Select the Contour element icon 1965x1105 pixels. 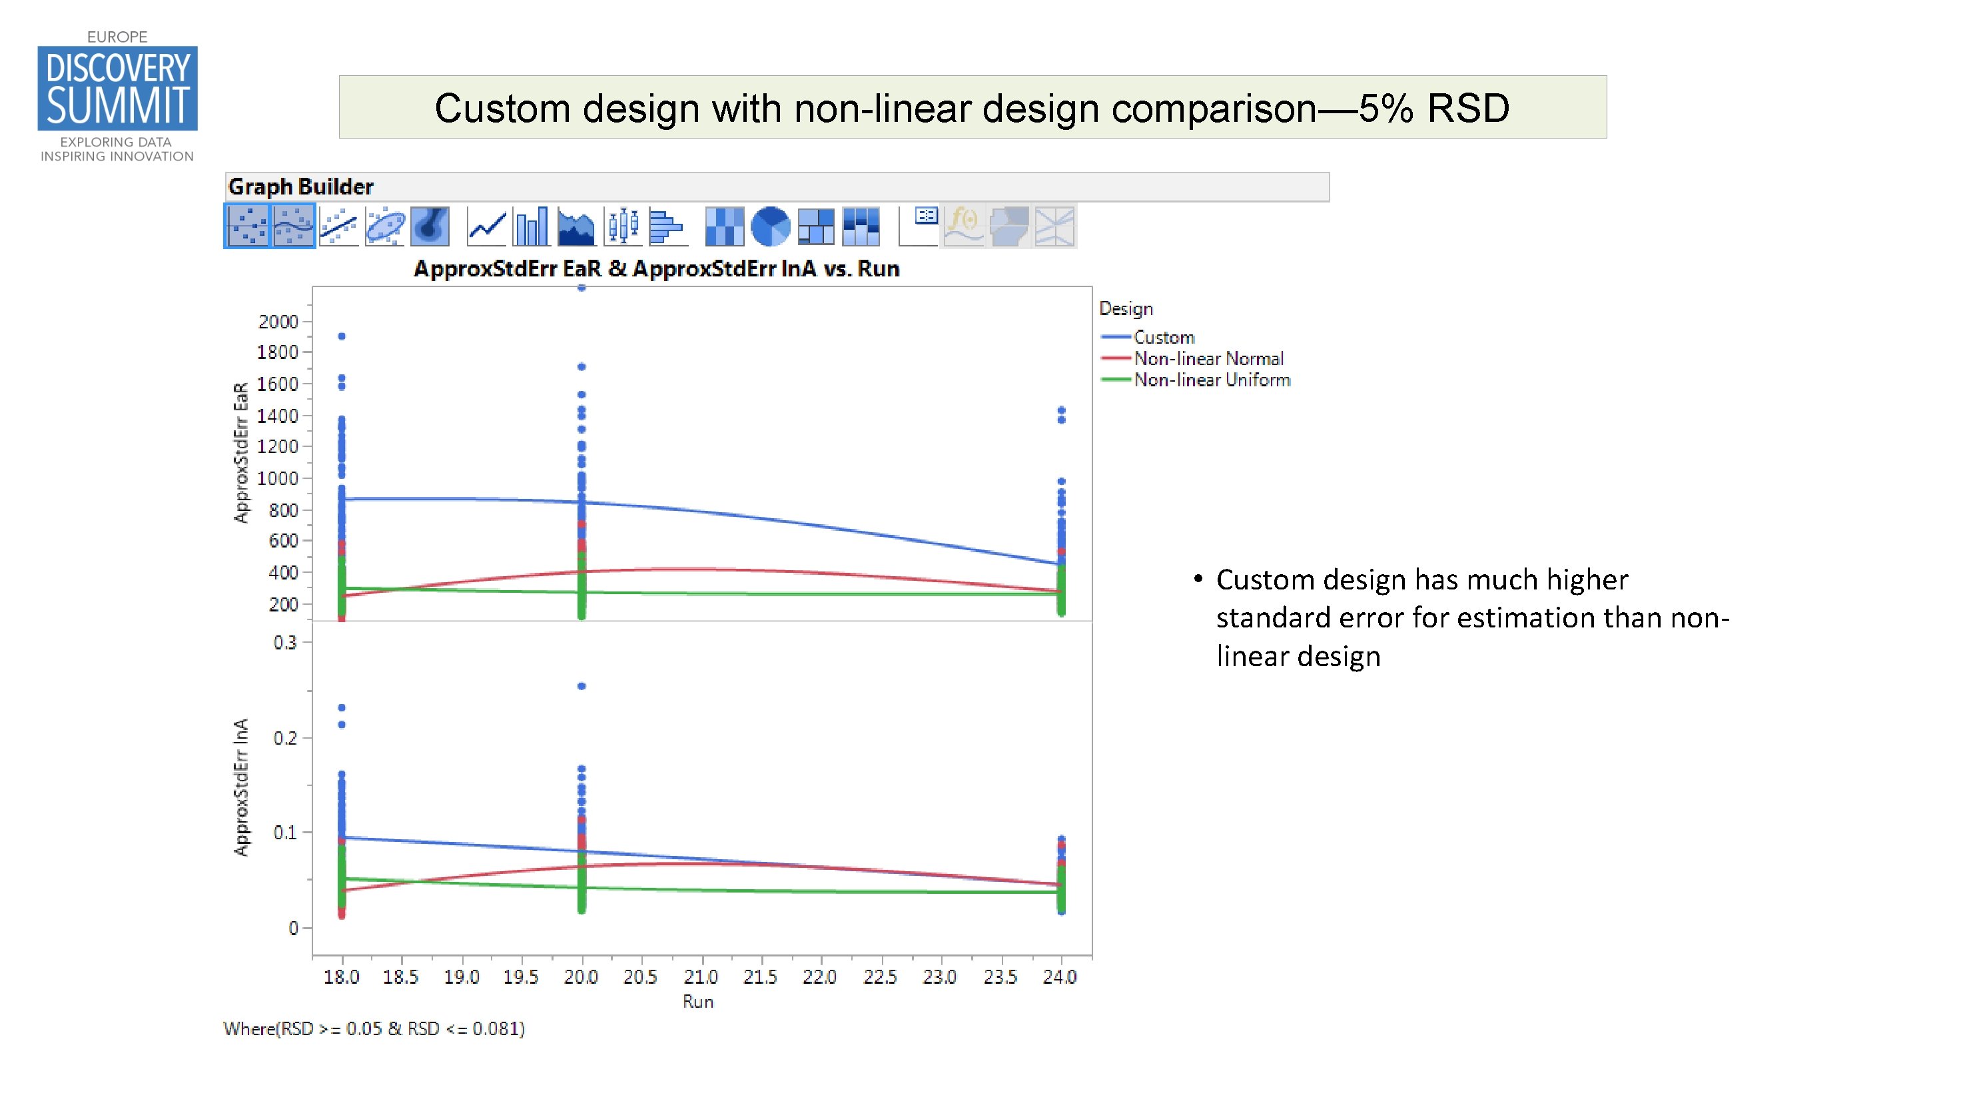click(431, 228)
